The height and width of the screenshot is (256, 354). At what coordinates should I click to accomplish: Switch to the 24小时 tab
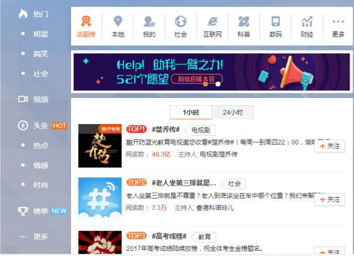coord(233,112)
